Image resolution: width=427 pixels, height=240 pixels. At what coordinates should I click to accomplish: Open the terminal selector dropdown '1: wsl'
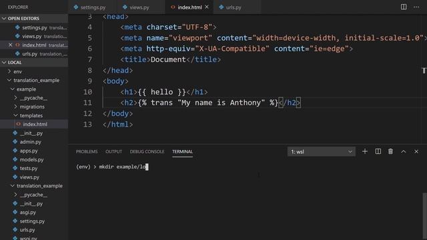[x=322, y=151]
